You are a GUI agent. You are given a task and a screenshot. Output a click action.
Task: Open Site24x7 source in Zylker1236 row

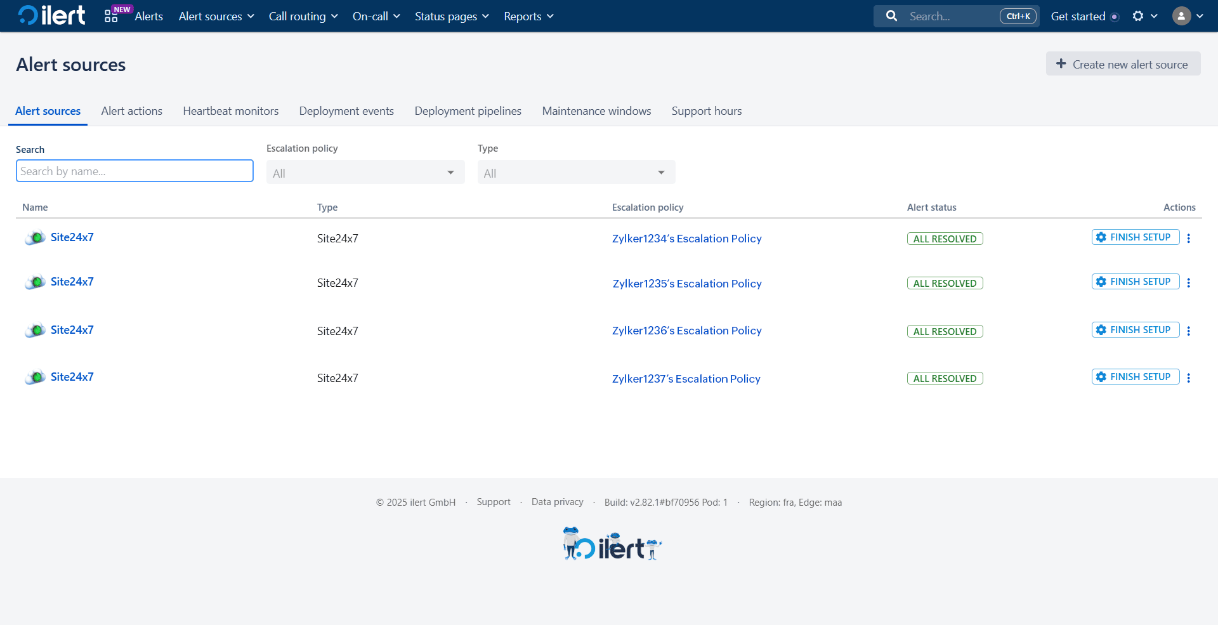click(x=72, y=330)
